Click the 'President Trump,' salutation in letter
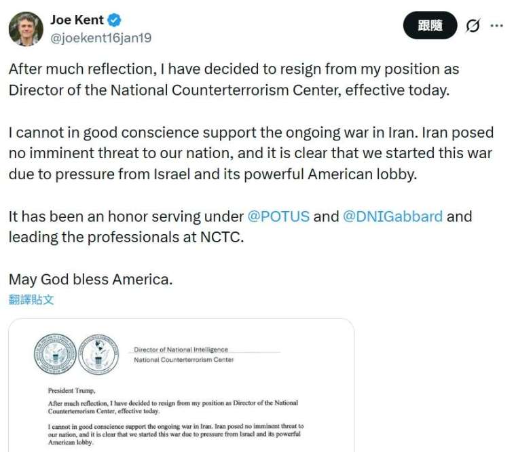The image size is (516, 452). pyautogui.click(x=71, y=390)
